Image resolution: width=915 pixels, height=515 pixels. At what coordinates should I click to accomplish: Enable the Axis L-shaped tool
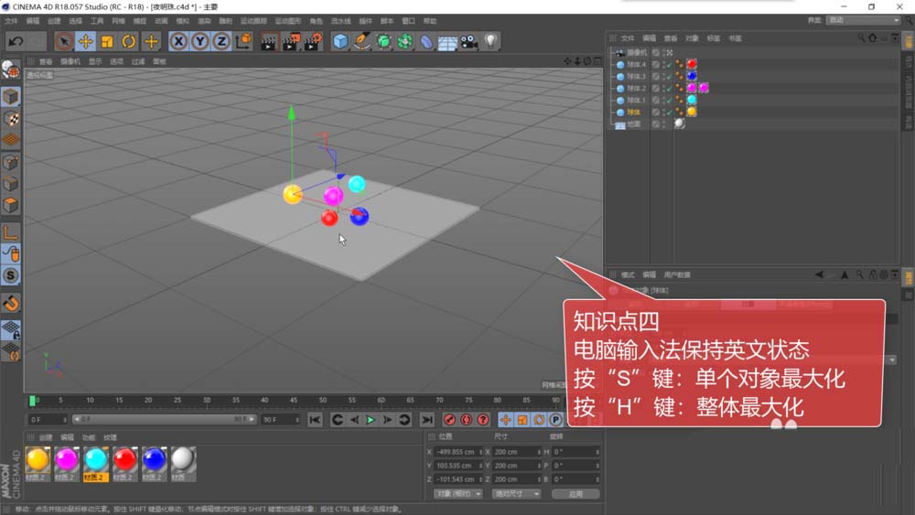pyautogui.click(x=10, y=232)
